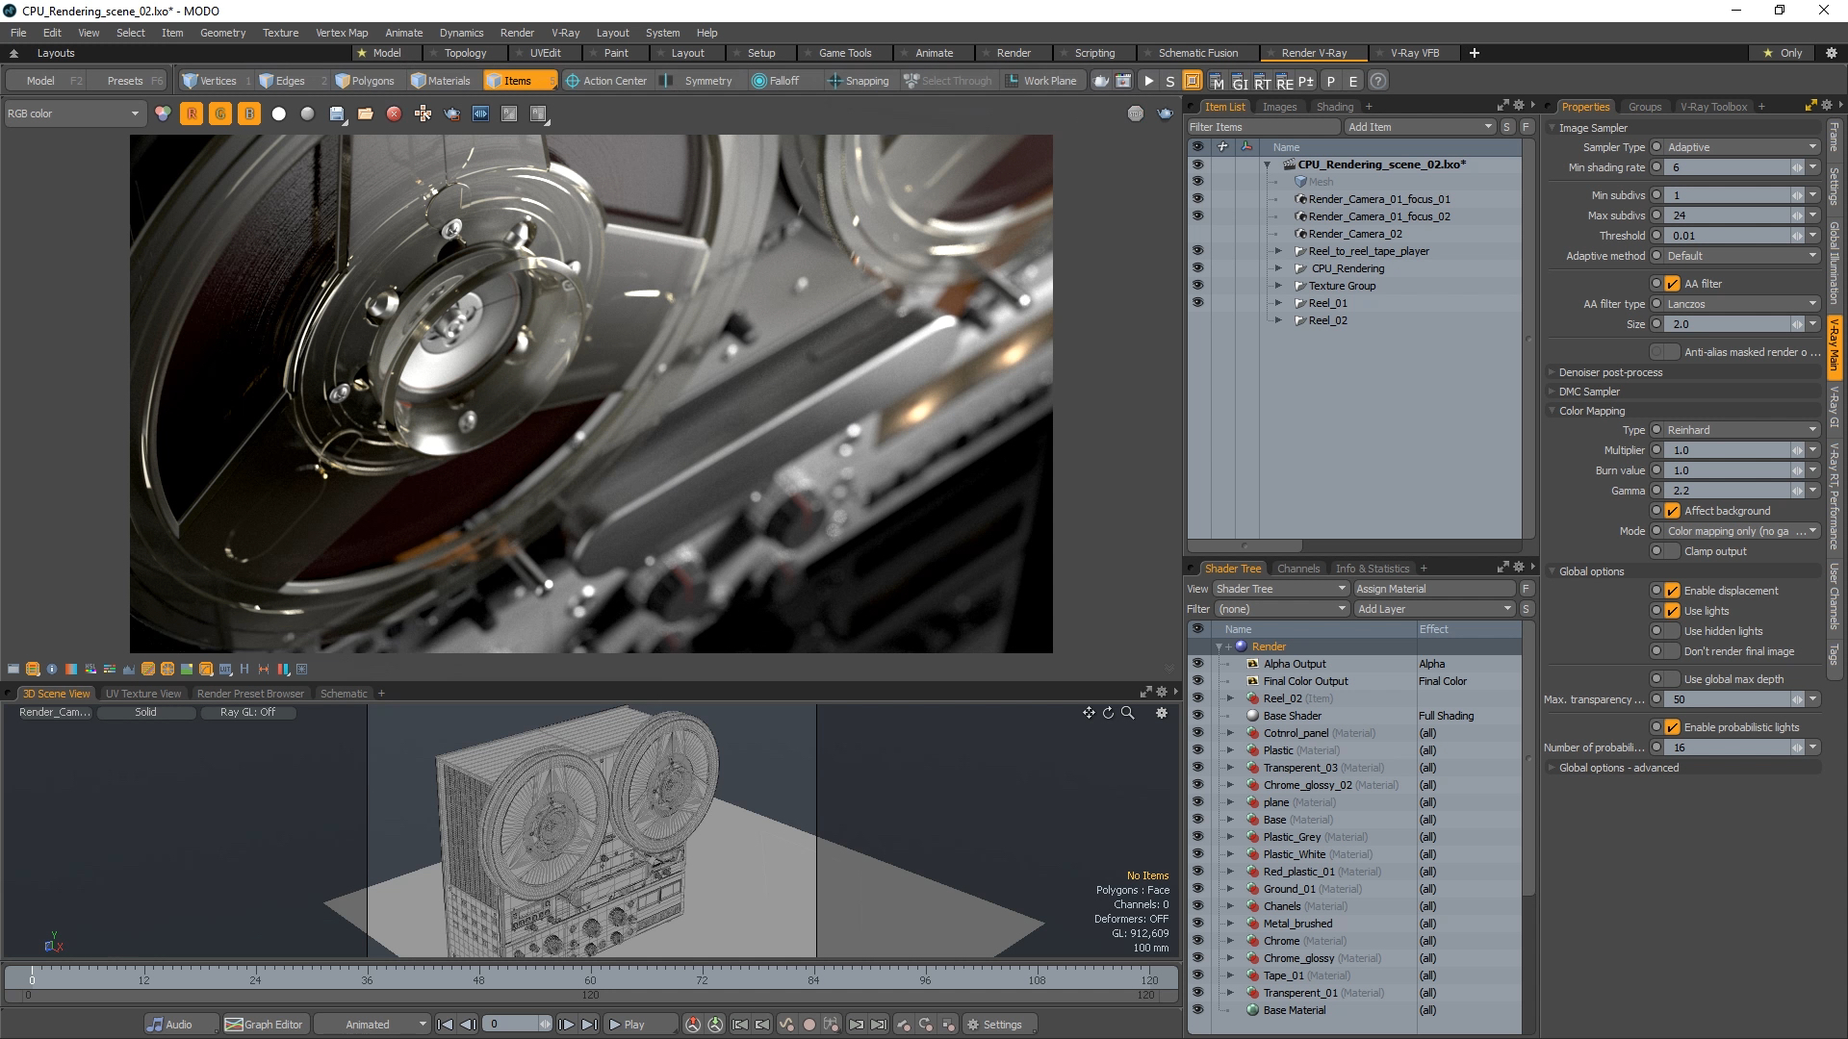Screen dimensions: 1848x1039
Task: Switch to the Channels tab
Action: tap(1297, 569)
